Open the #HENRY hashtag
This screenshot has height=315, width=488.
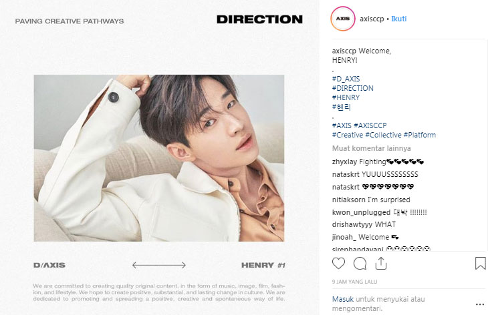pos(346,97)
